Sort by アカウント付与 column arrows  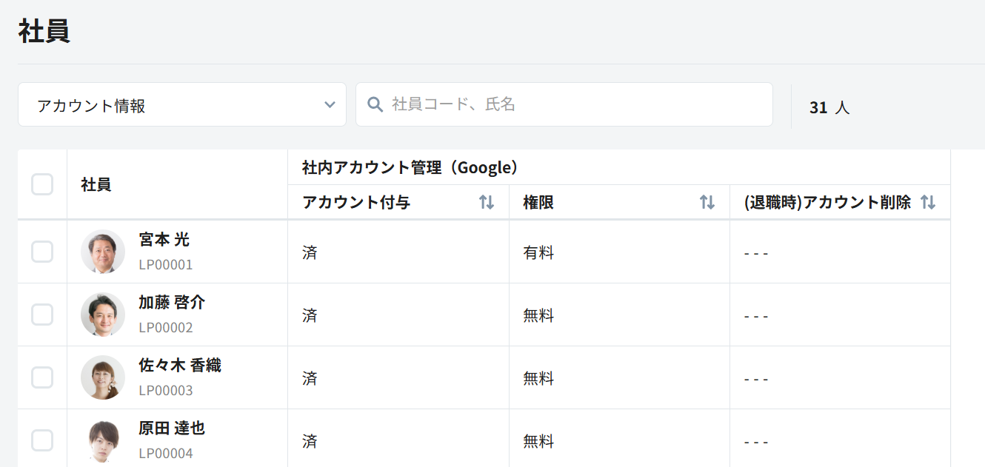coord(487,202)
